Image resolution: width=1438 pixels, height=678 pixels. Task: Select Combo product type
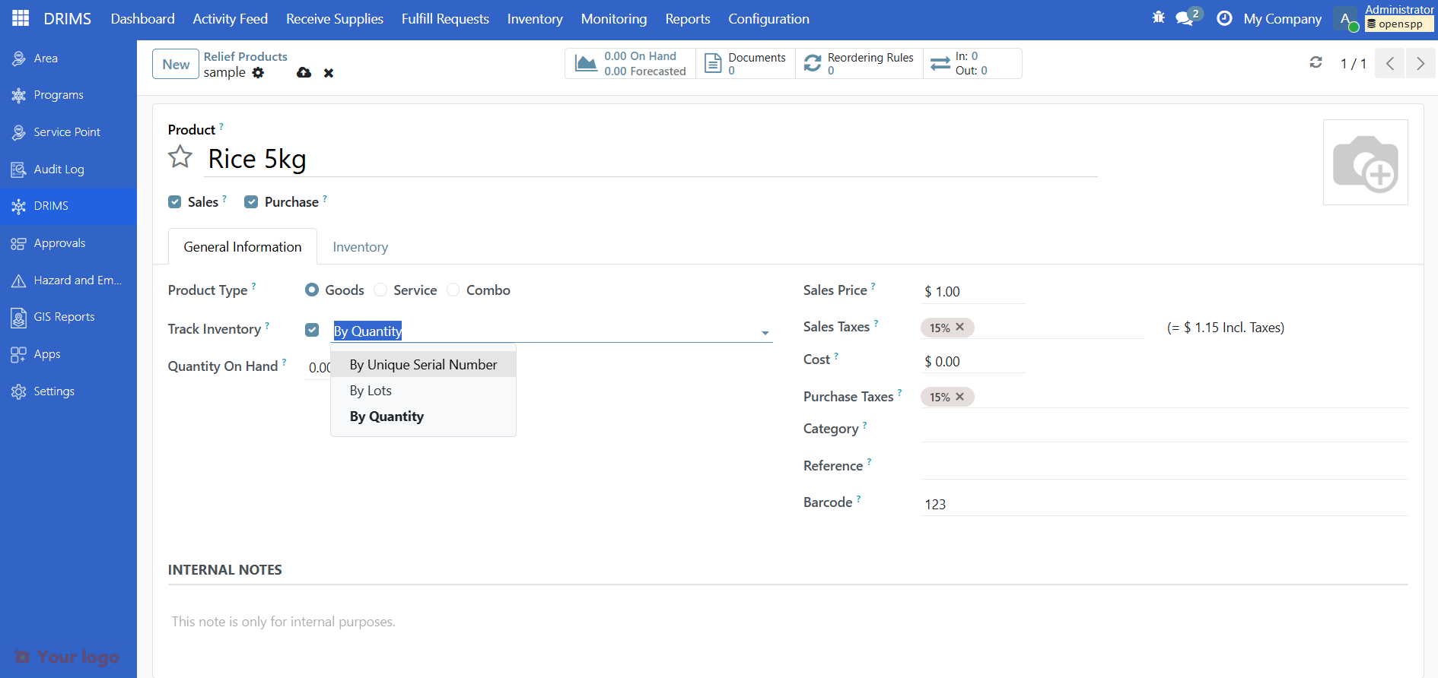453,290
